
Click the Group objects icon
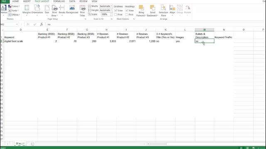pyautogui.click(x=180, y=8)
